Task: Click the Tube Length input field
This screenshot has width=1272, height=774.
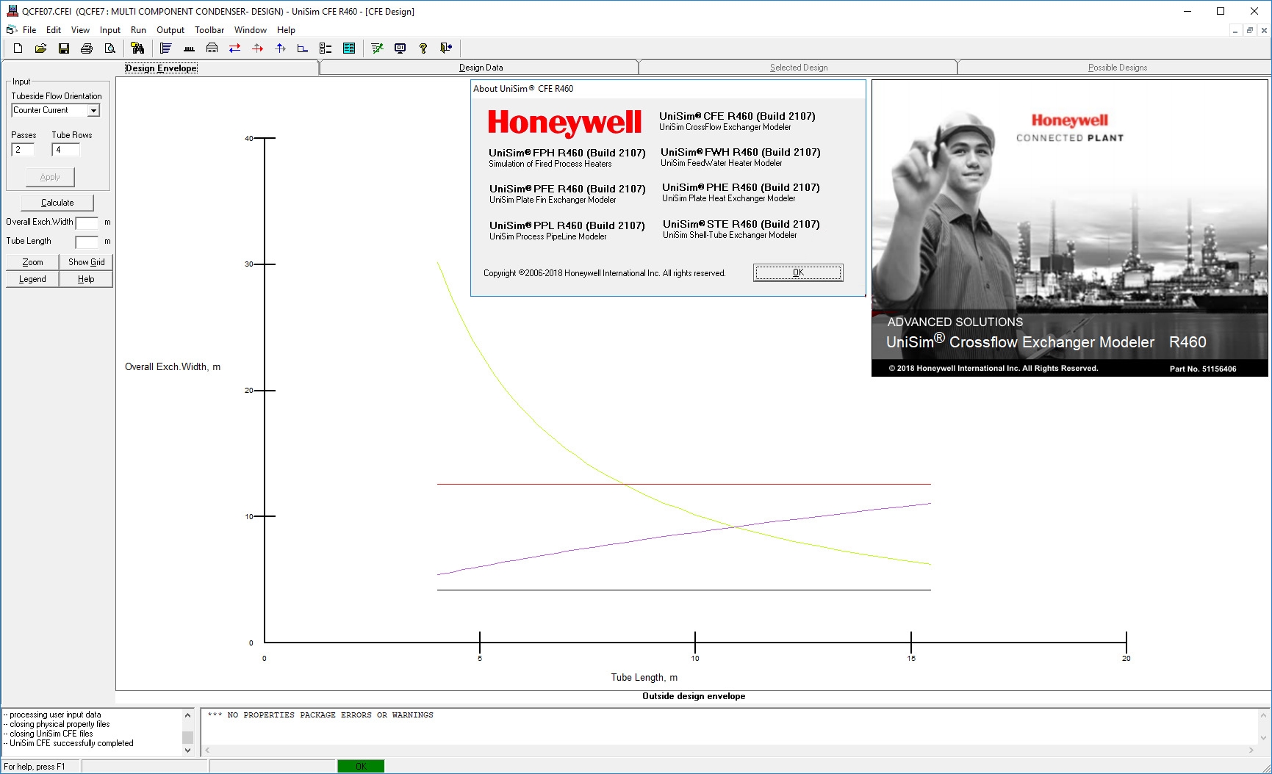Action: [87, 242]
